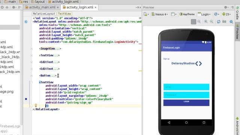Image resolution: width=240 pixels, height=135 pixels.
Task: Click the AppTheme theme selector
Action: pyautogui.click(x=187, y=14)
